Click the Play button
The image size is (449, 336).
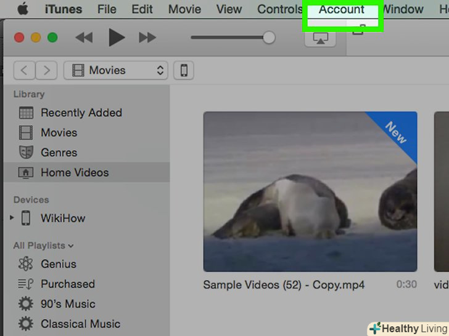tap(116, 38)
